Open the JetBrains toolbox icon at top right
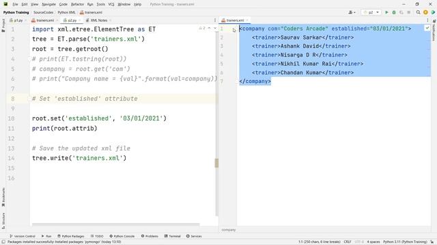437x245 pixels. tap(433, 12)
